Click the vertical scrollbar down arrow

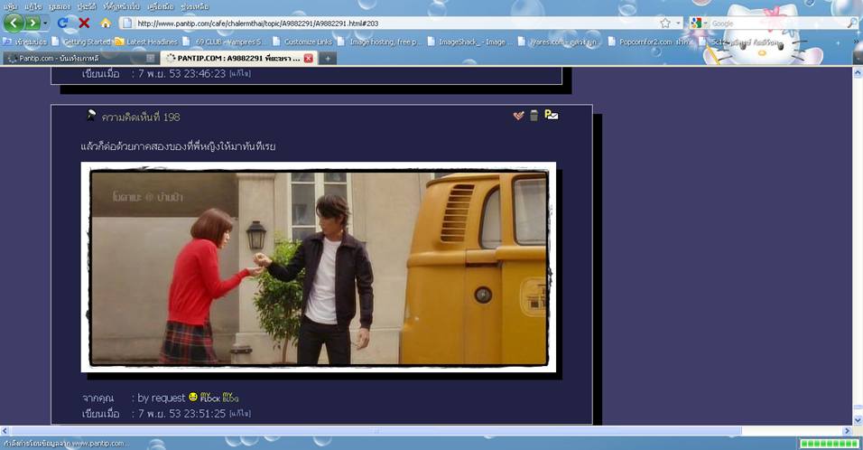858,421
